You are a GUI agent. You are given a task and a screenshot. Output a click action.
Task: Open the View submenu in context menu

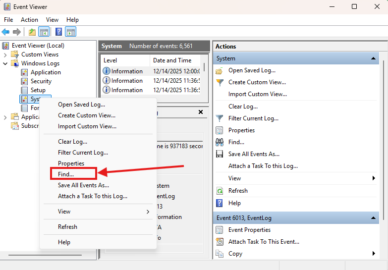click(98, 212)
